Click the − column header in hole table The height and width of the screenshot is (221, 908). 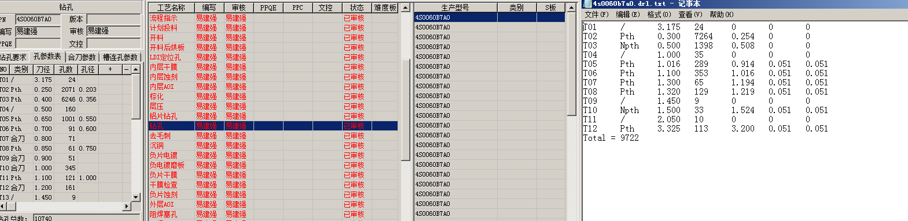(127, 69)
